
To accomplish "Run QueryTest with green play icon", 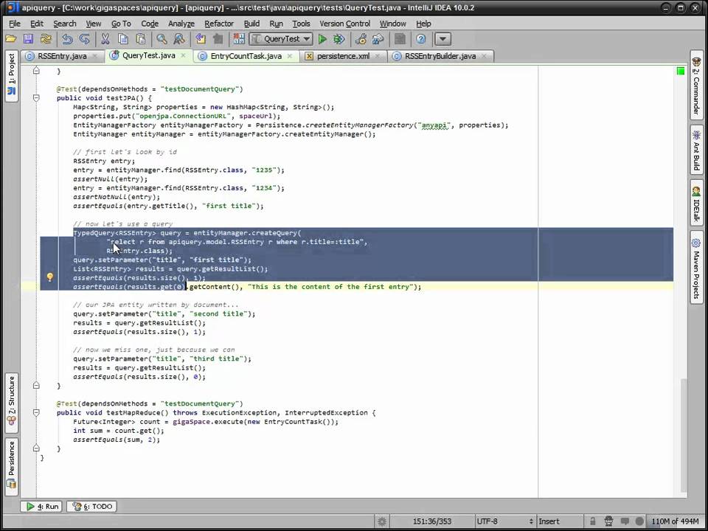I will coord(322,39).
